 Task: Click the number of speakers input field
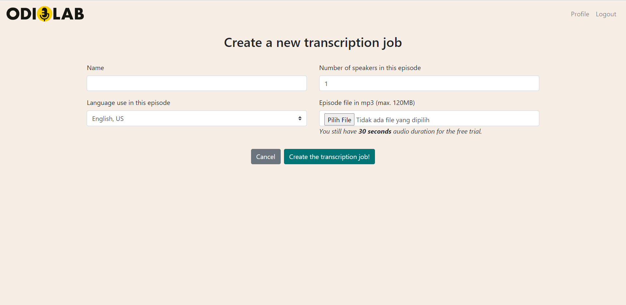tap(429, 83)
